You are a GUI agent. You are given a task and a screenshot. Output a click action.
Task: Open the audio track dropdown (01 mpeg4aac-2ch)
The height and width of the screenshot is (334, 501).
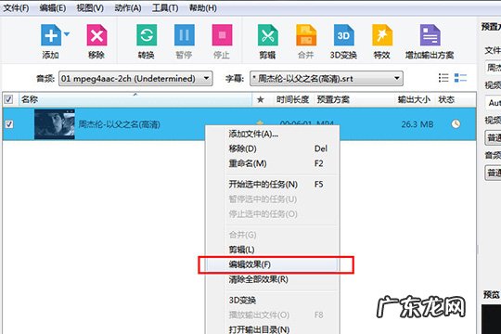[135, 79]
